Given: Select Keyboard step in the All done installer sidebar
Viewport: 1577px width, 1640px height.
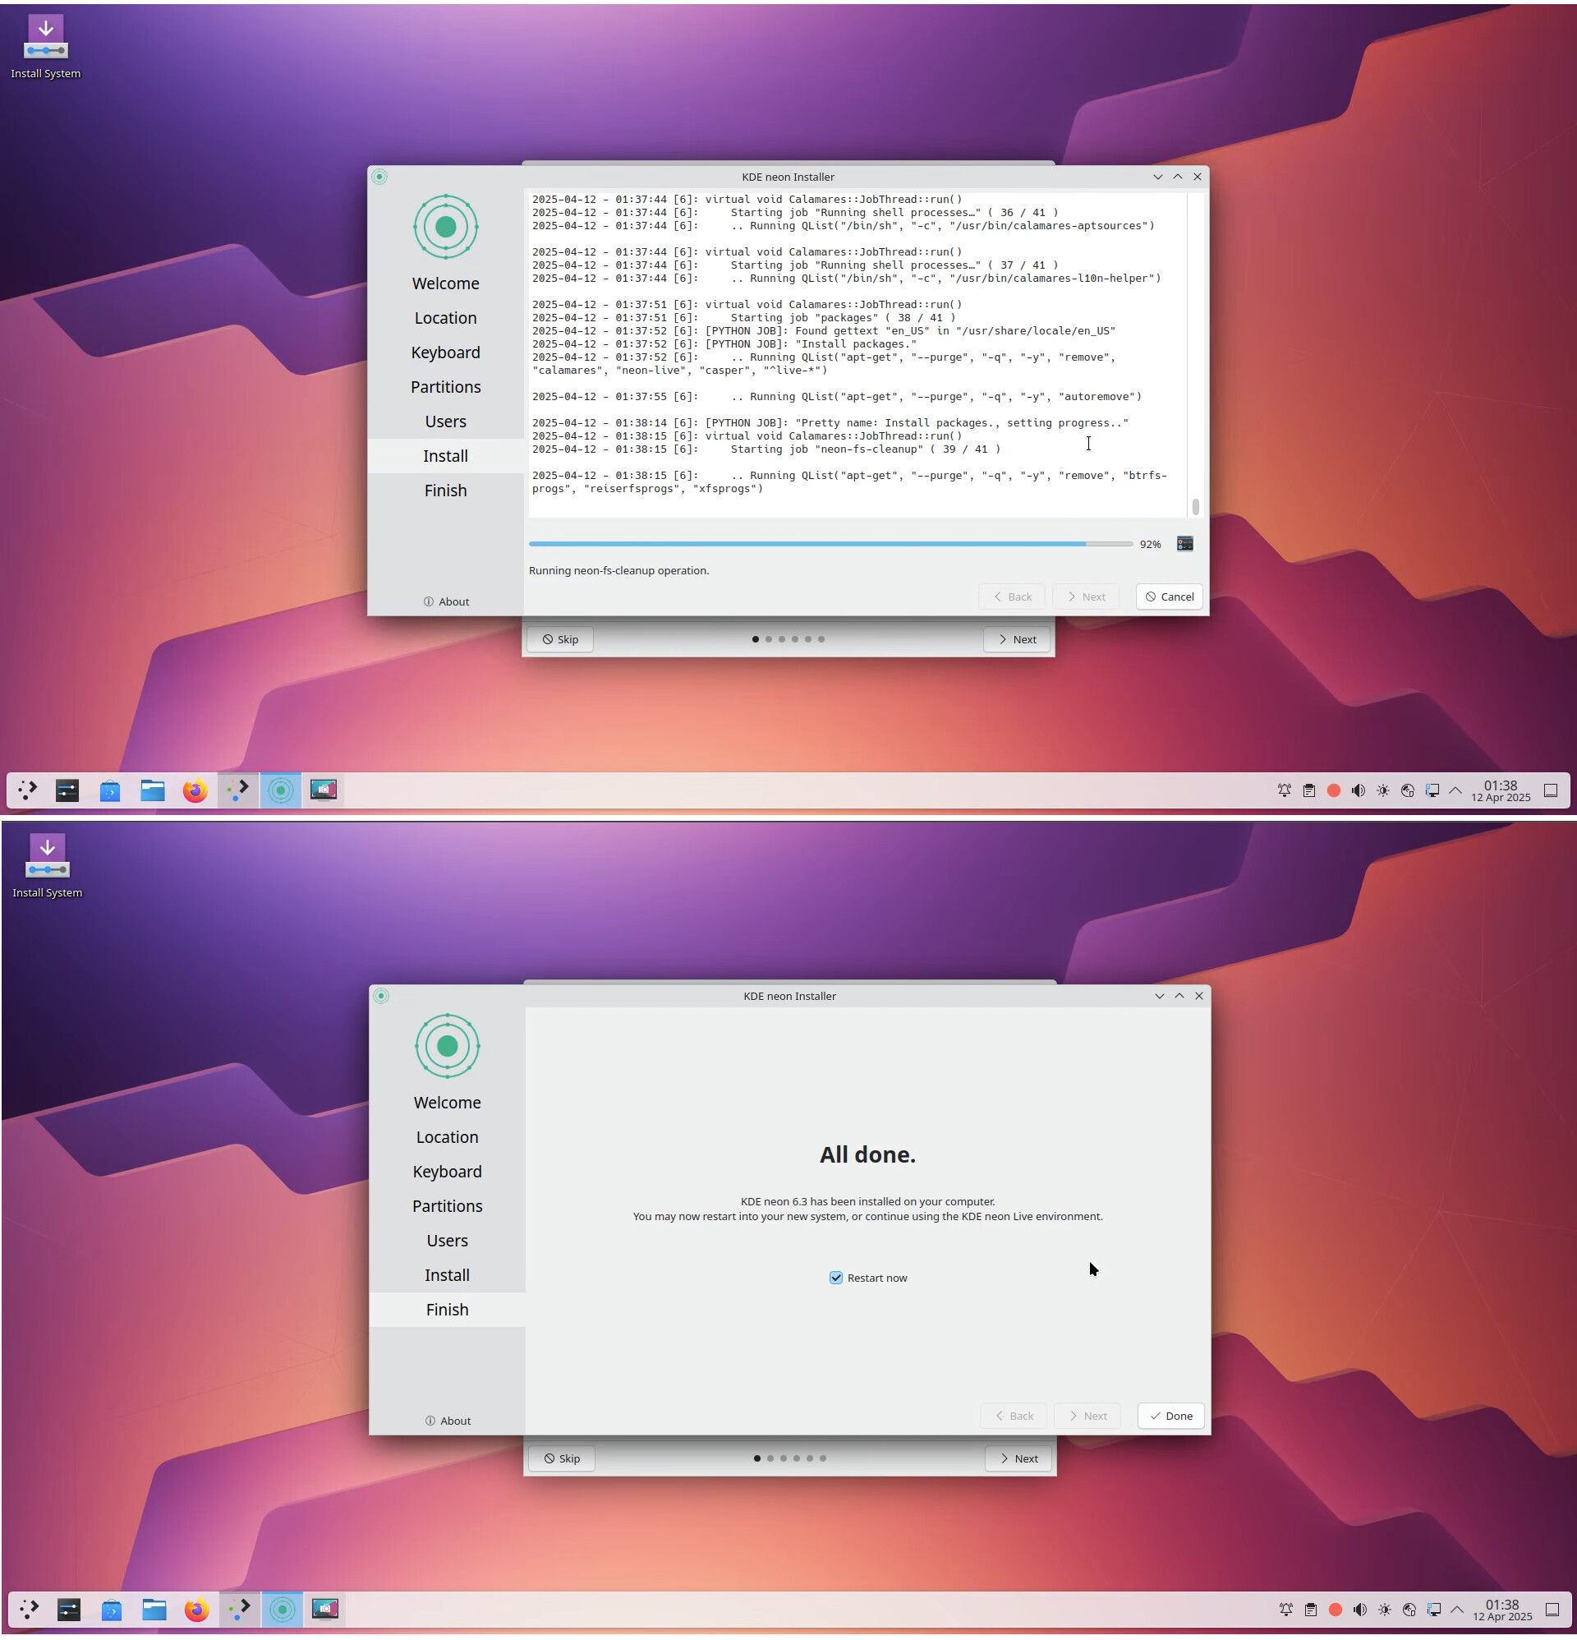Looking at the screenshot, I should point(447,1172).
